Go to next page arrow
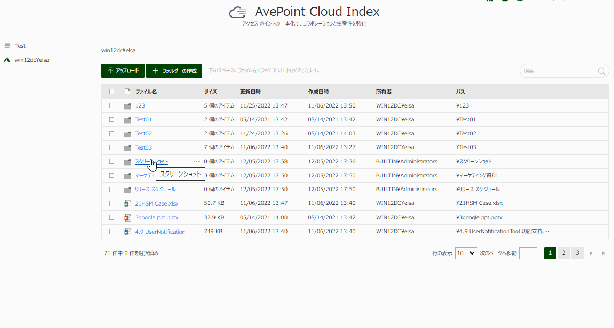The height and width of the screenshot is (328, 614). [591, 253]
